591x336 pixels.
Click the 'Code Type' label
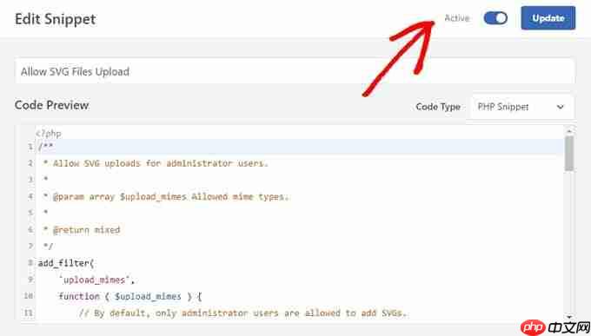(x=438, y=107)
